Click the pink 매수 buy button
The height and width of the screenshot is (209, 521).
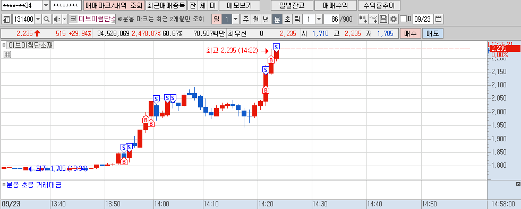point(411,33)
